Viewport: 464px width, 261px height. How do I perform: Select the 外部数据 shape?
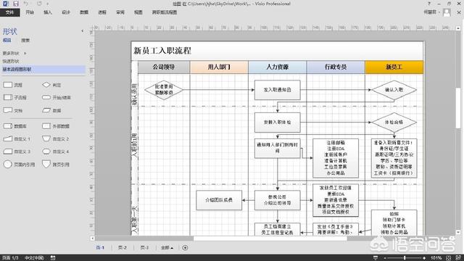pos(56,126)
